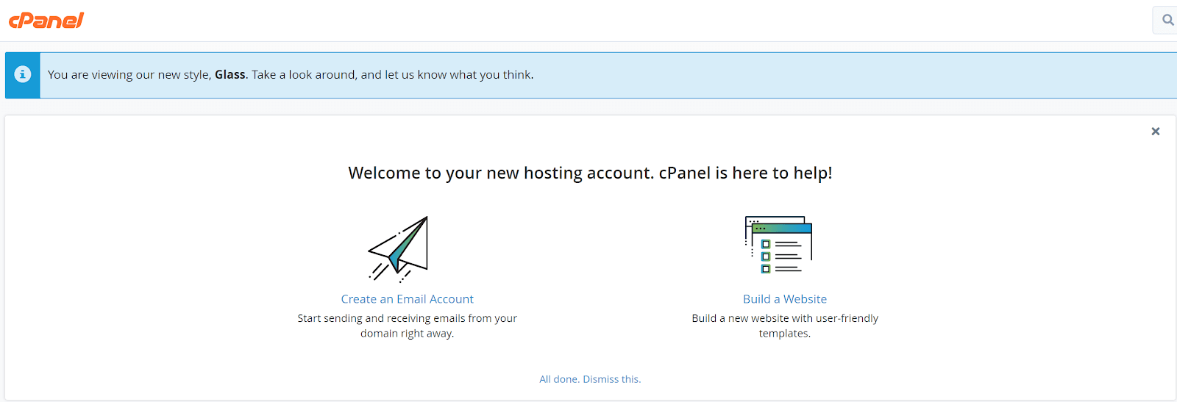Click the website template illustration icon

click(x=778, y=245)
